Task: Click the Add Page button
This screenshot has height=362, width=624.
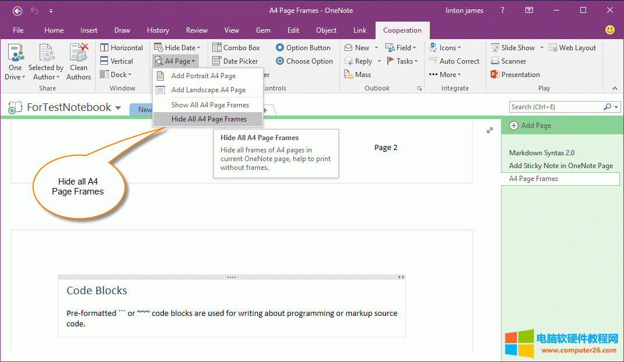Action: [530, 126]
